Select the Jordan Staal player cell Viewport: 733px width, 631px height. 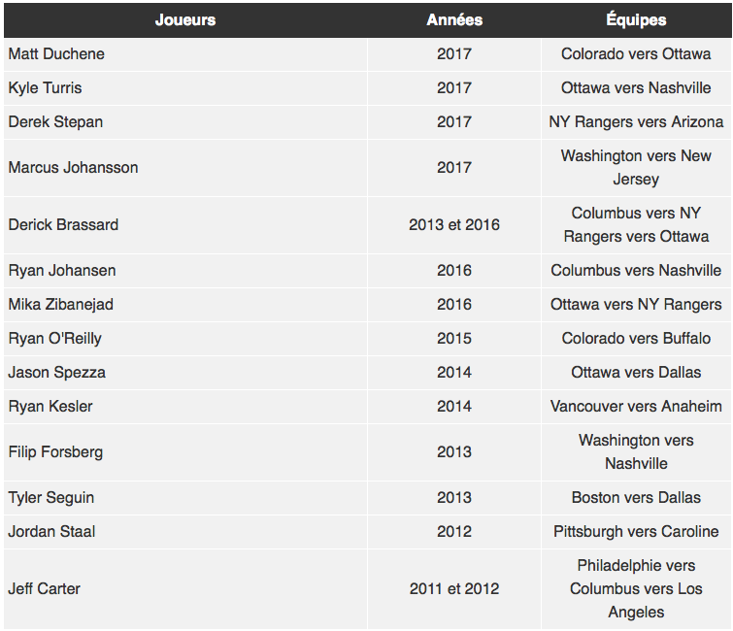tap(185, 532)
